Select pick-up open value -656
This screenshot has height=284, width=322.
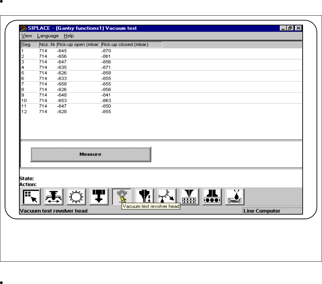click(x=62, y=56)
